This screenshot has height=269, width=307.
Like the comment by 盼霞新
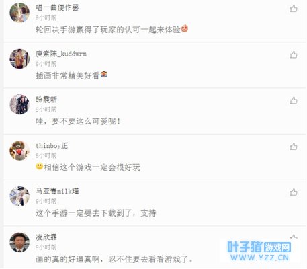pos(294,100)
